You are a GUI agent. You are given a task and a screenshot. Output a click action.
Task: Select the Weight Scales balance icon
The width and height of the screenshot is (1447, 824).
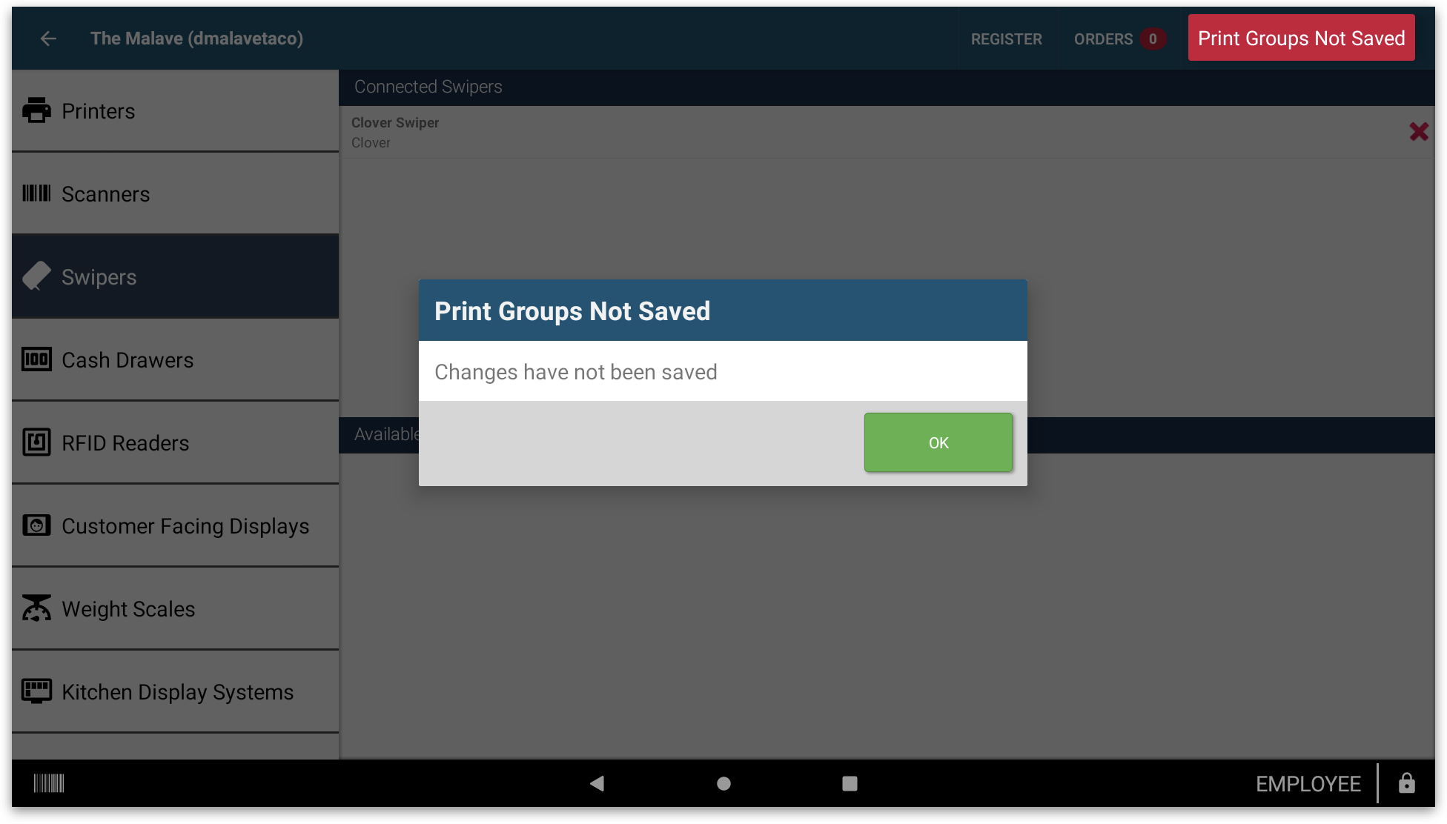pyautogui.click(x=36, y=608)
